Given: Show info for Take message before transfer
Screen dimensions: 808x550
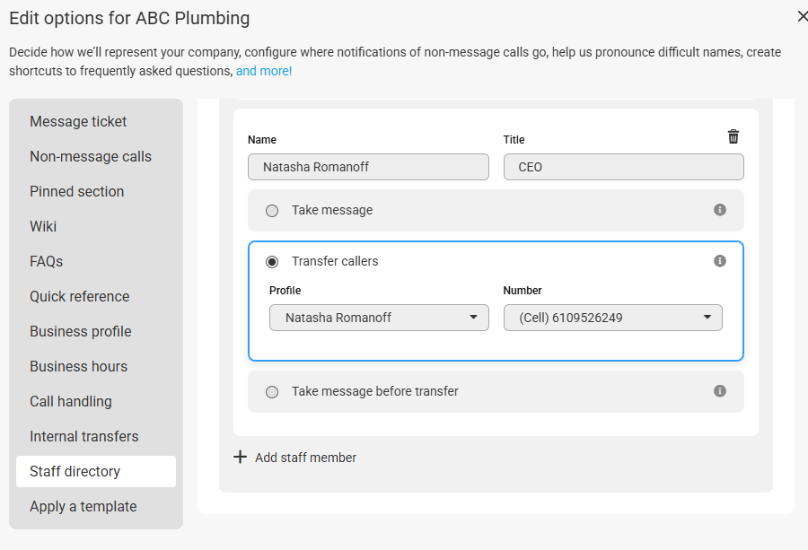Looking at the screenshot, I should tap(720, 391).
